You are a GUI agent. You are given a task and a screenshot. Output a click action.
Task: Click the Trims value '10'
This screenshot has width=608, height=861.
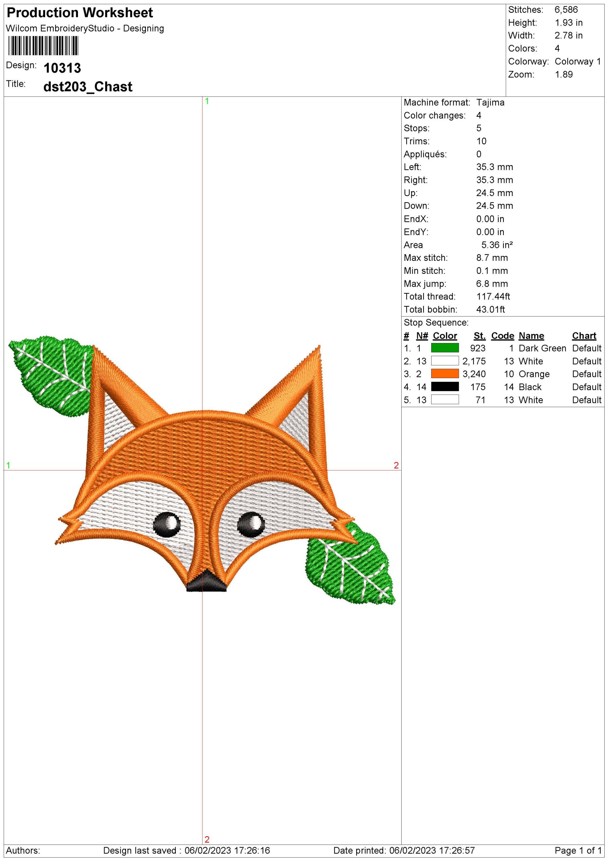click(x=481, y=141)
